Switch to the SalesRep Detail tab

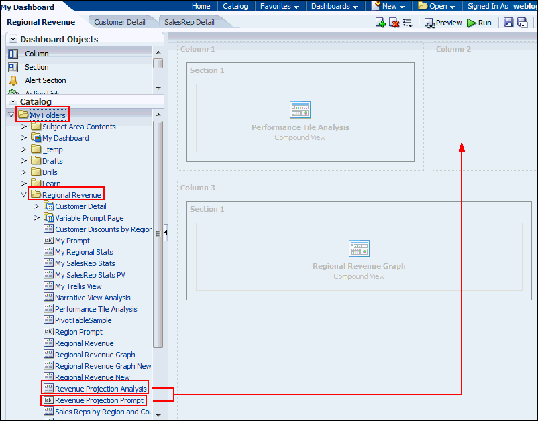tap(189, 22)
